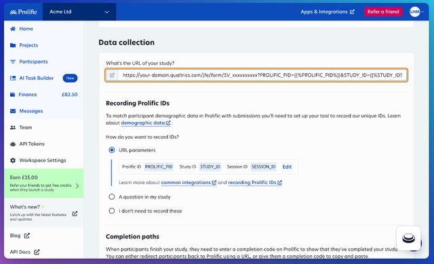Select the URL parameters radio option
434x264 pixels.
coord(111,150)
